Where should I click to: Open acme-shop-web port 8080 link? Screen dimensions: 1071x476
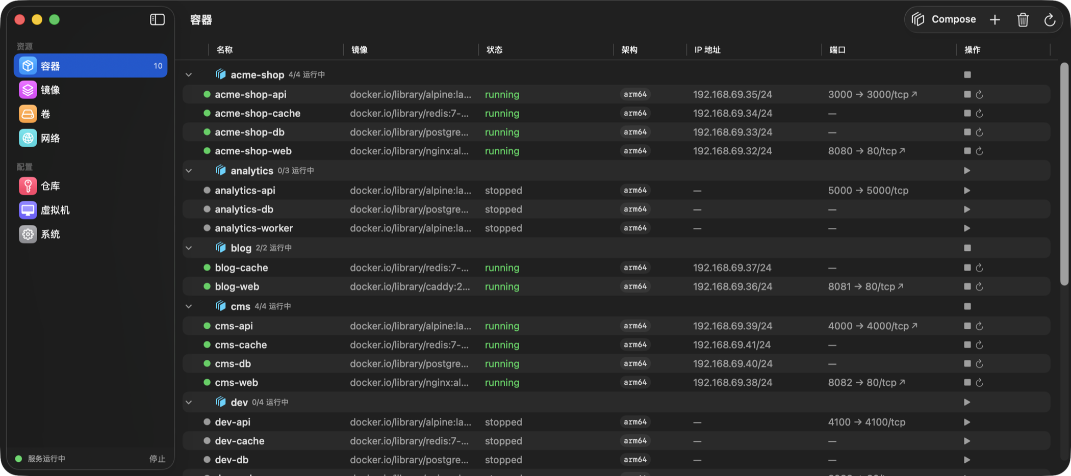(x=866, y=151)
